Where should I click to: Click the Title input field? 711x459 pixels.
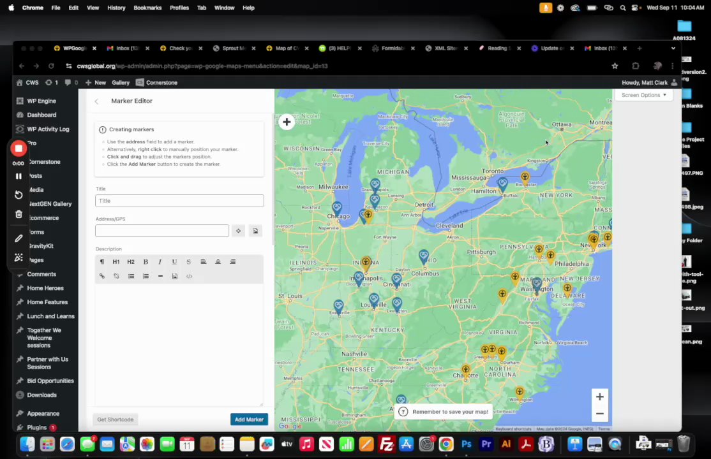(x=179, y=201)
